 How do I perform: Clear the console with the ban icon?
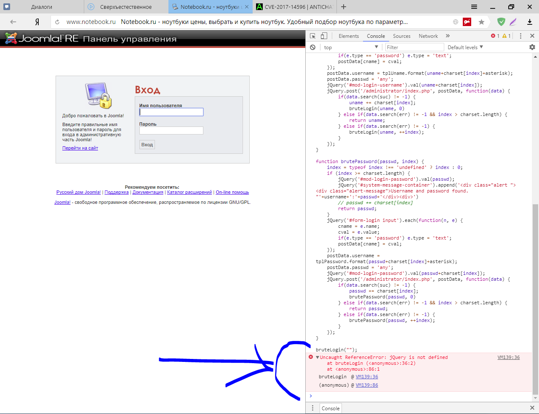coord(312,47)
